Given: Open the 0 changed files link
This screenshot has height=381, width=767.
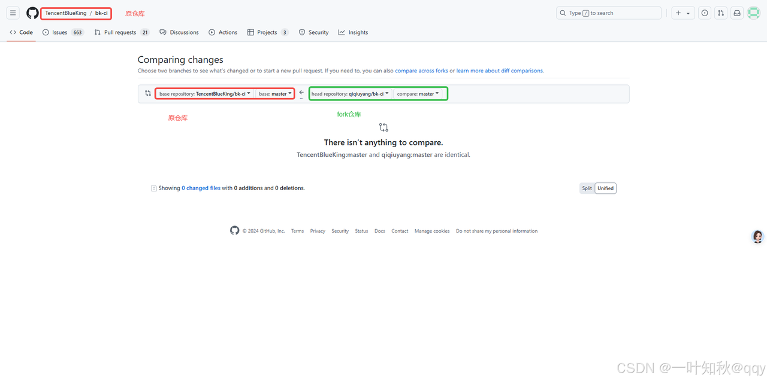Looking at the screenshot, I should [201, 188].
